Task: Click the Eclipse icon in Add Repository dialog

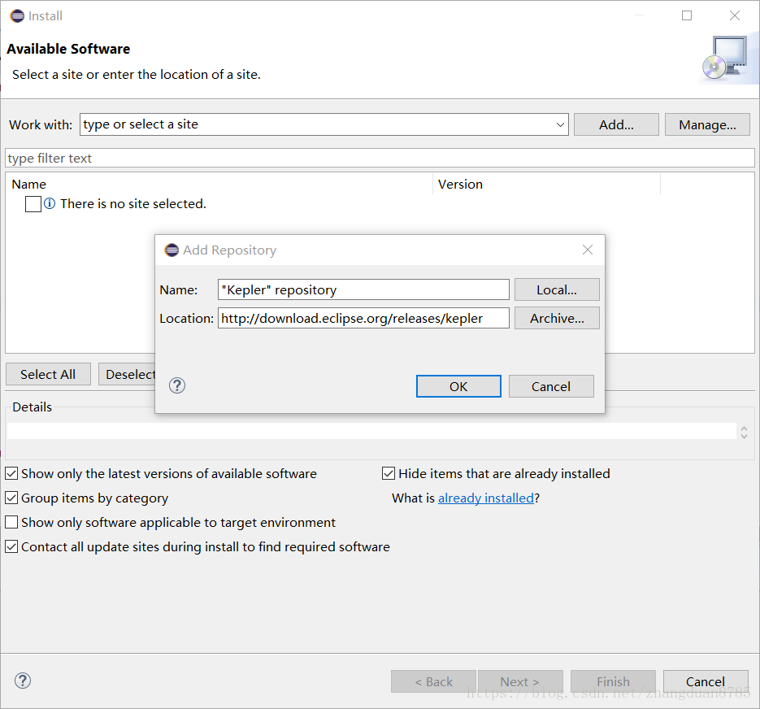Action: click(172, 250)
